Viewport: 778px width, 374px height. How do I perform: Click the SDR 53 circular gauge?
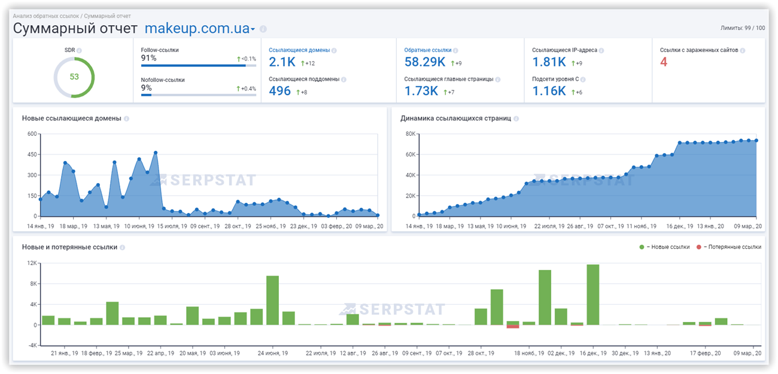(74, 77)
